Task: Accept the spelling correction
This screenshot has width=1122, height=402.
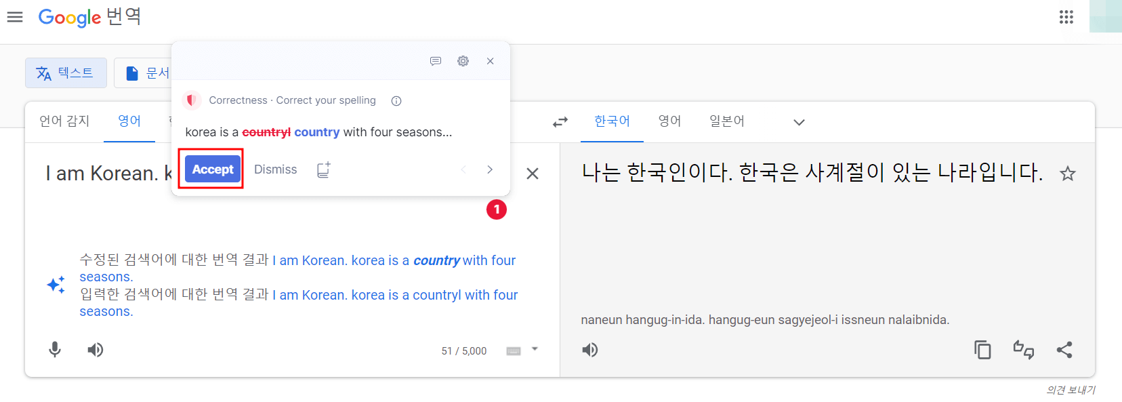Action: [x=213, y=169]
